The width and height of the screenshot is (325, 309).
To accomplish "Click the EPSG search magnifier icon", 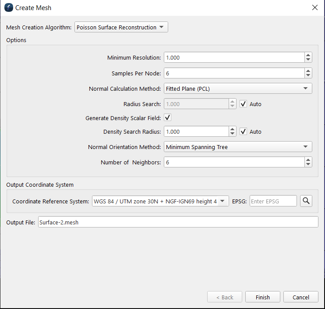I will [306, 201].
